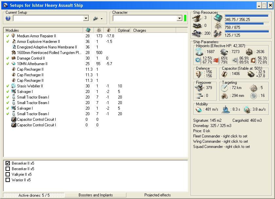This screenshot has width=275, height=199.
Task: Select the first Salvager I icon
Action: 13,92
